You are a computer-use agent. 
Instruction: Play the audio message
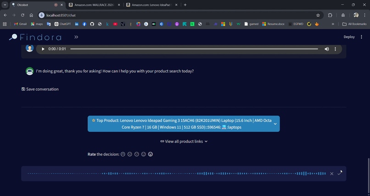pos(43,49)
